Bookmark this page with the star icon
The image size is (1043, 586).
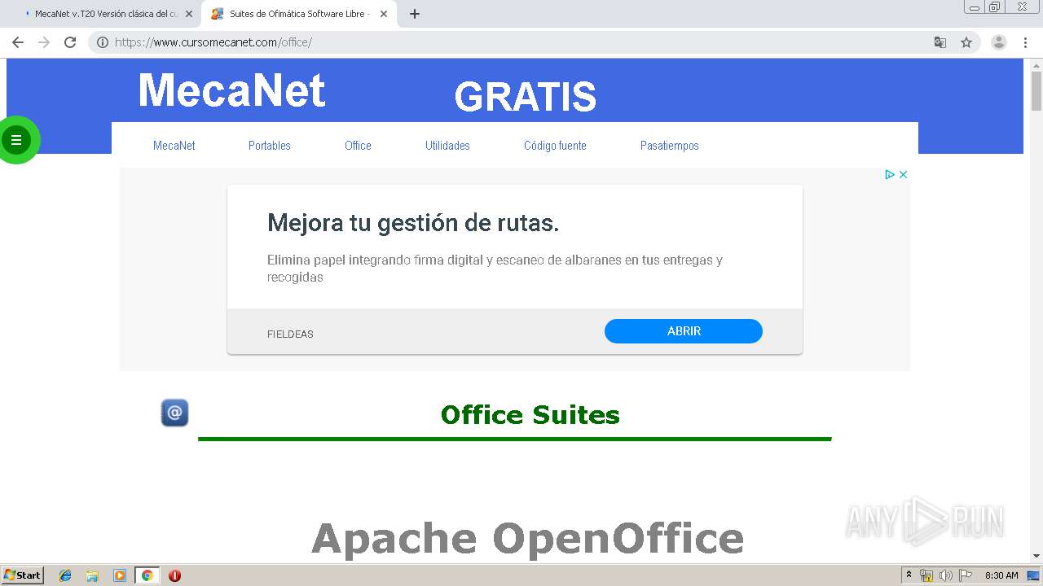pos(966,42)
